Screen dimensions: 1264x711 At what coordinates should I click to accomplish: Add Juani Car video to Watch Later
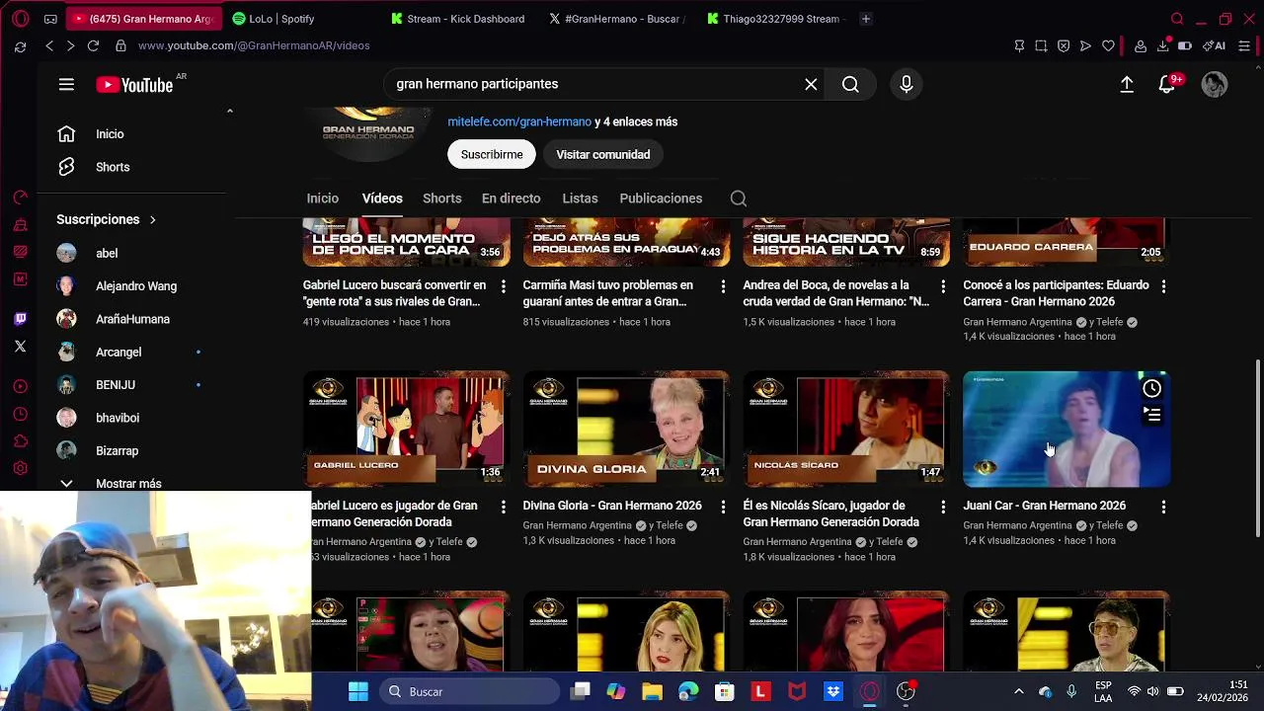coord(1151,389)
